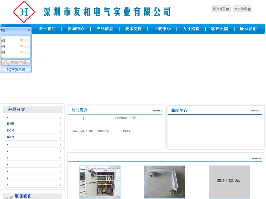Click the CCC text in company intro
Screen dimensions: 266x199
click(133, 118)
